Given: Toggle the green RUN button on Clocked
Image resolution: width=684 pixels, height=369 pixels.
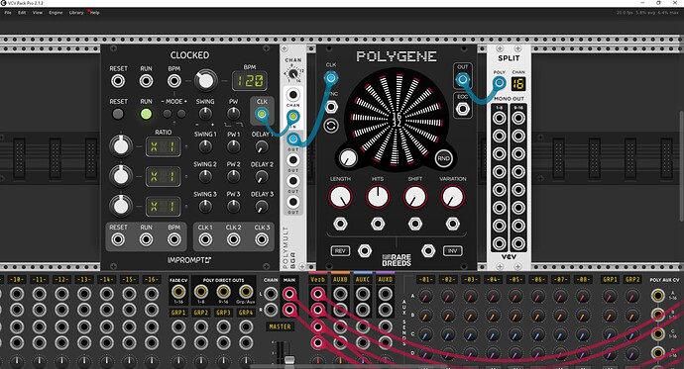Looking at the screenshot, I should tap(146, 114).
